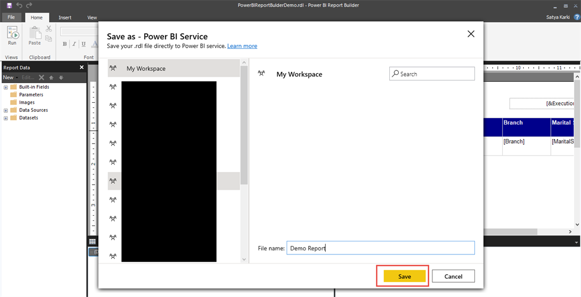Click the workspace list scroll-up arrow
The width and height of the screenshot is (581, 297).
pyautogui.click(x=244, y=62)
